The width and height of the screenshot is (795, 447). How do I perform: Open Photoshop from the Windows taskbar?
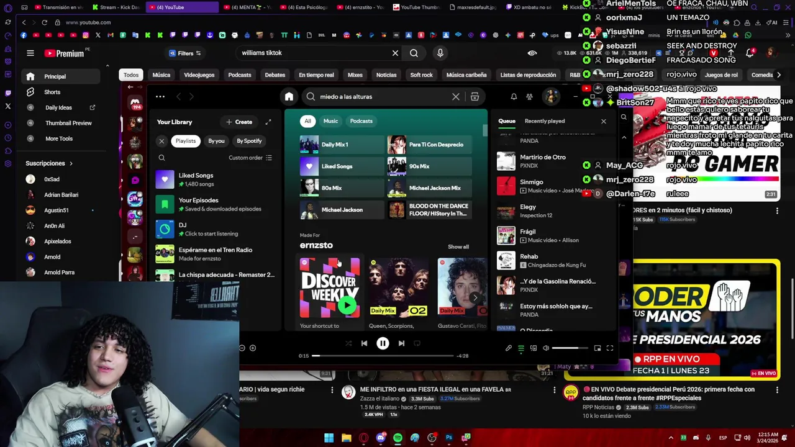449,438
